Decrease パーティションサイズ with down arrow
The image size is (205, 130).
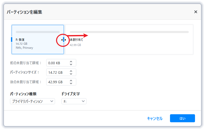tap(71, 74)
